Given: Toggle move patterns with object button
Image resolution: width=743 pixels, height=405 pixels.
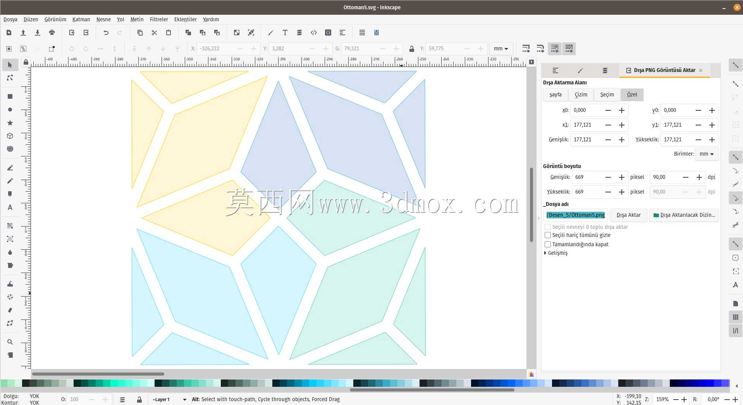Looking at the screenshot, I should click(x=569, y=49).
